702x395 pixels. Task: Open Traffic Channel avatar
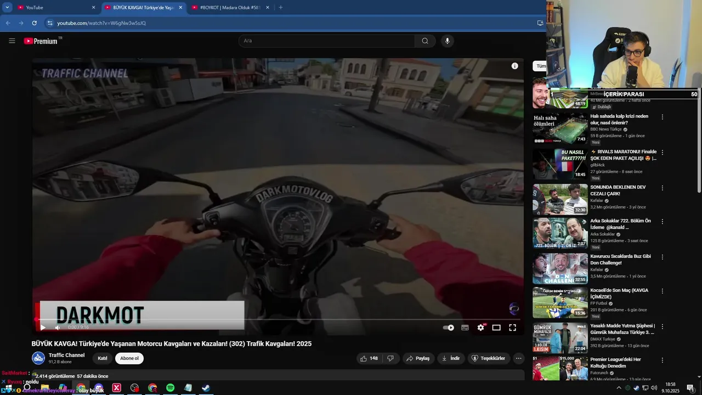[x=38, y=358]
